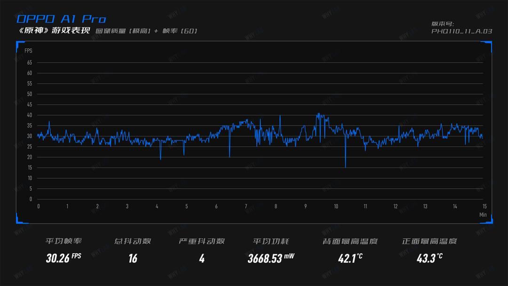508x286 pixels.
Task: Click the Min axis unit label
Action: tap(483, 214)
